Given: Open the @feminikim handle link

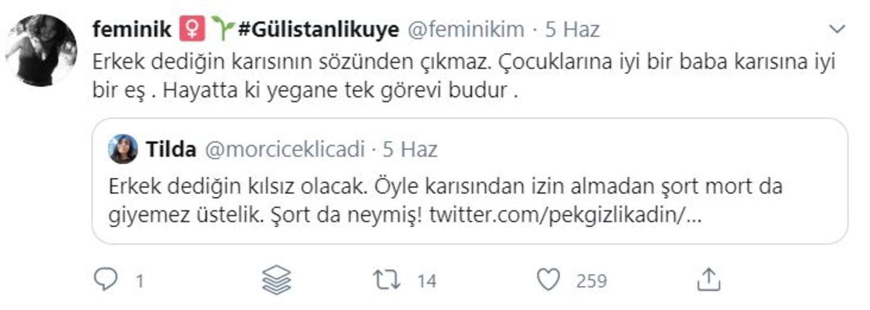Looking at the screenshot, I should click(x=466, y=29).
